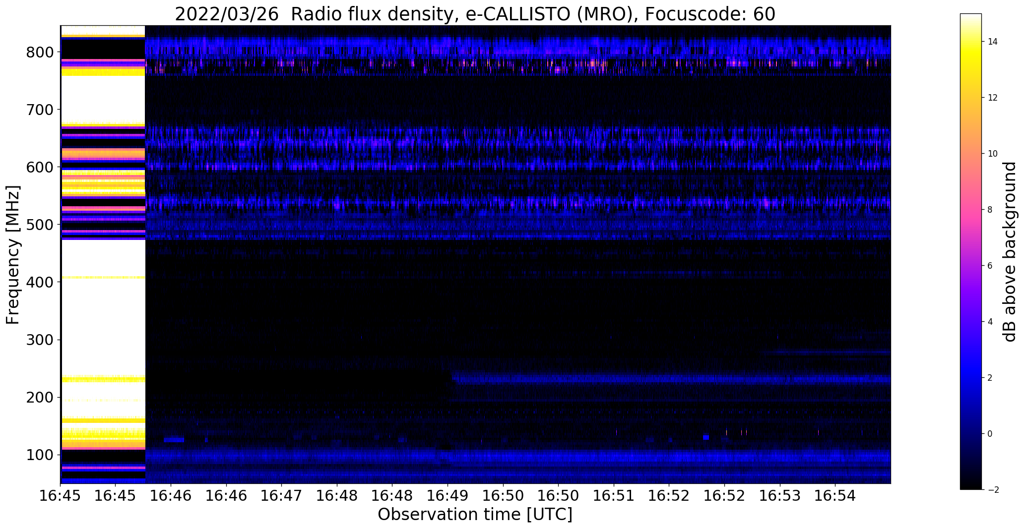Click the colorbar tick value 4
Image resolution: width=1025 pixels, height=529 pixels.
(x=990, y=322)
